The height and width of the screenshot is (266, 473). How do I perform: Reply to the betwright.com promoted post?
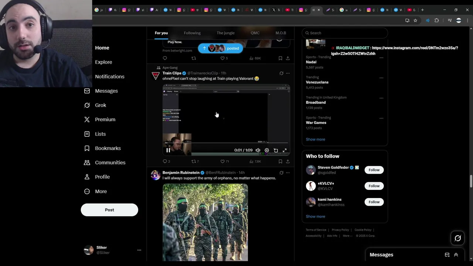[165, 58]
